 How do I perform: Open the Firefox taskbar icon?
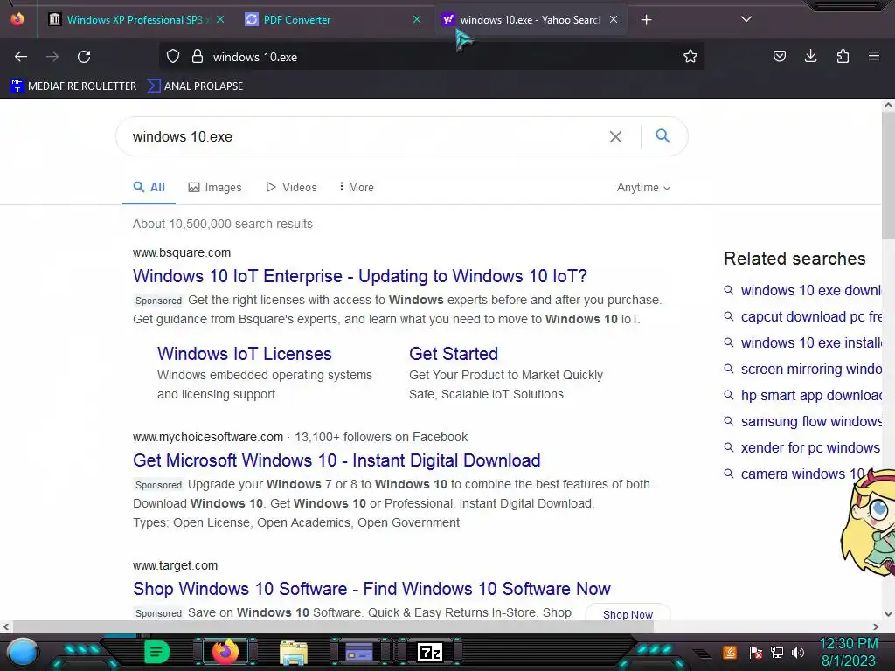tap(225, 652)
